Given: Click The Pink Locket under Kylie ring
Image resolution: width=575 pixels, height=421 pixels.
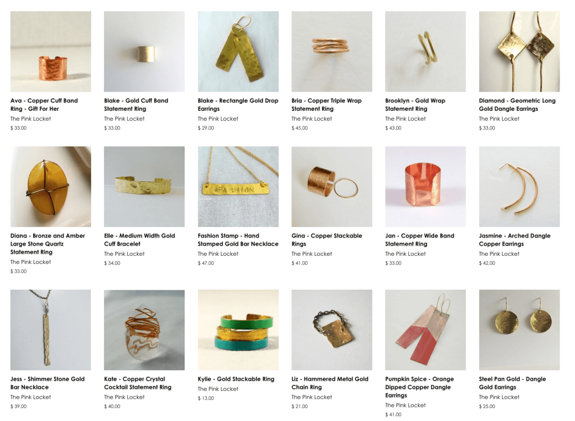Looking at the screenshot, I should tap(218, 389).
